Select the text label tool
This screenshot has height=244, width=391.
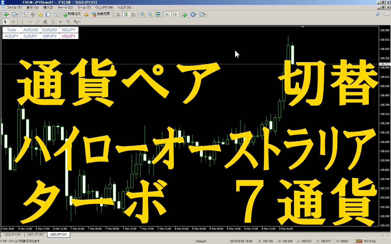[68, 22]
